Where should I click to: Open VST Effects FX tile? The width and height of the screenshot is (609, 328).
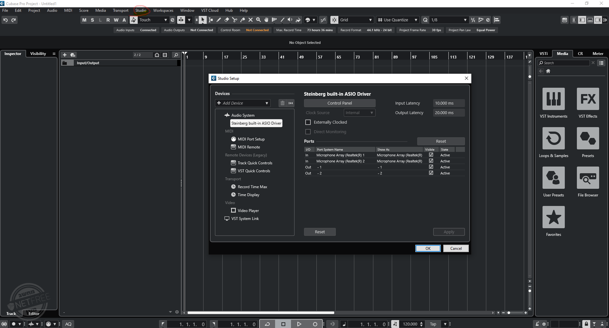588,99
